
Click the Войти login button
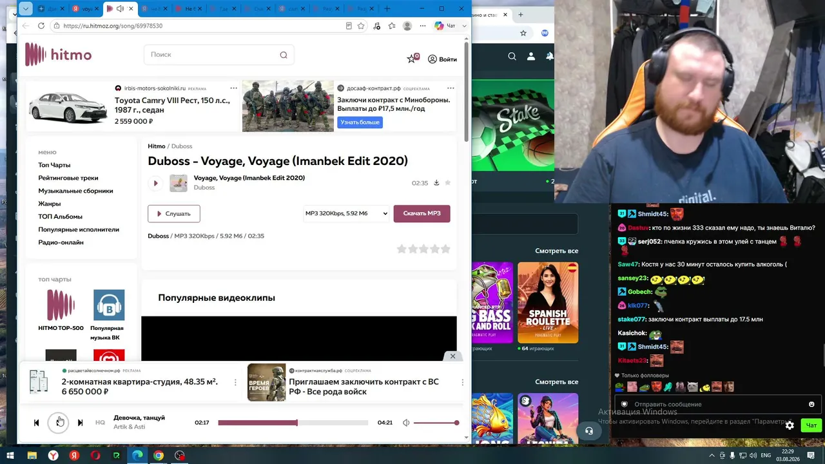(x=442, y=59)
